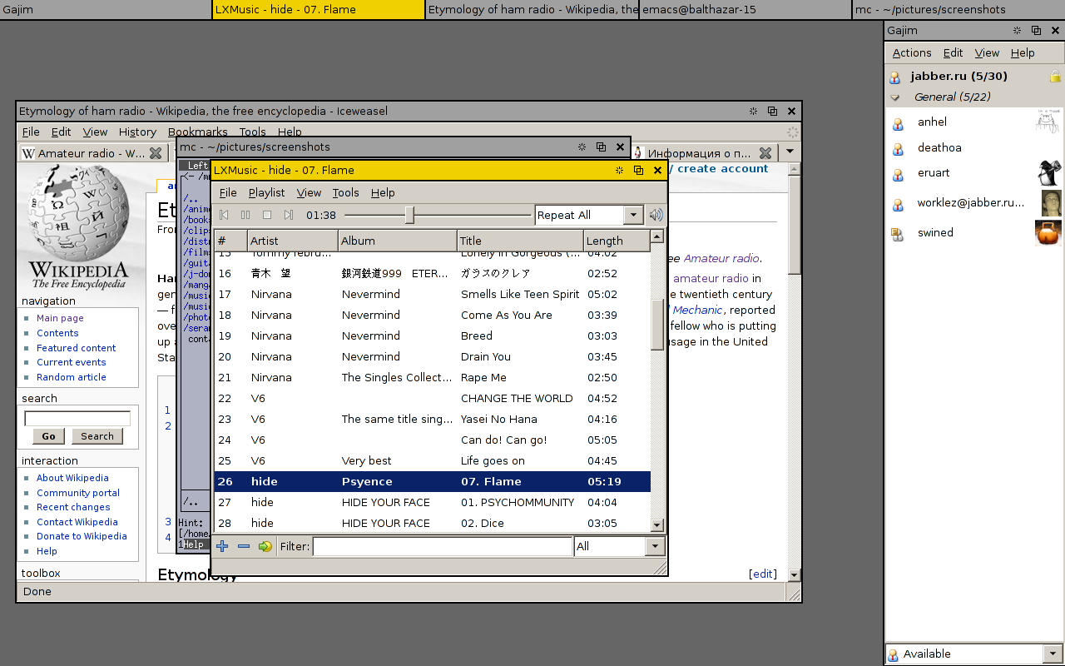Image resolution: width=1065 pixels, height=666 pixels.
Task: Click swined's orange kettle avatar
Action: click(x=1048, y=232)
